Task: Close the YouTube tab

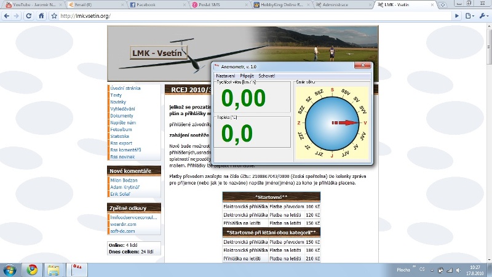Action: click(x=60, y=5)
